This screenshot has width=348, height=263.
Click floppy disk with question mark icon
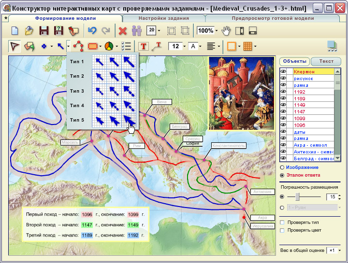[58, 30]
